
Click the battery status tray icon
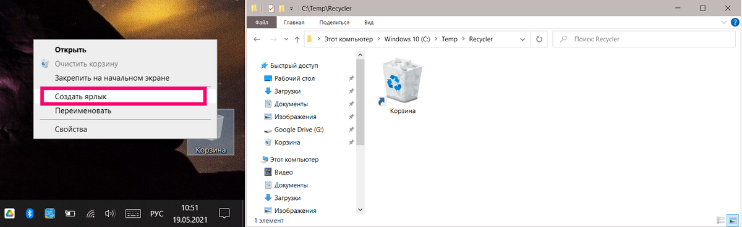click(x=70, y=214)
